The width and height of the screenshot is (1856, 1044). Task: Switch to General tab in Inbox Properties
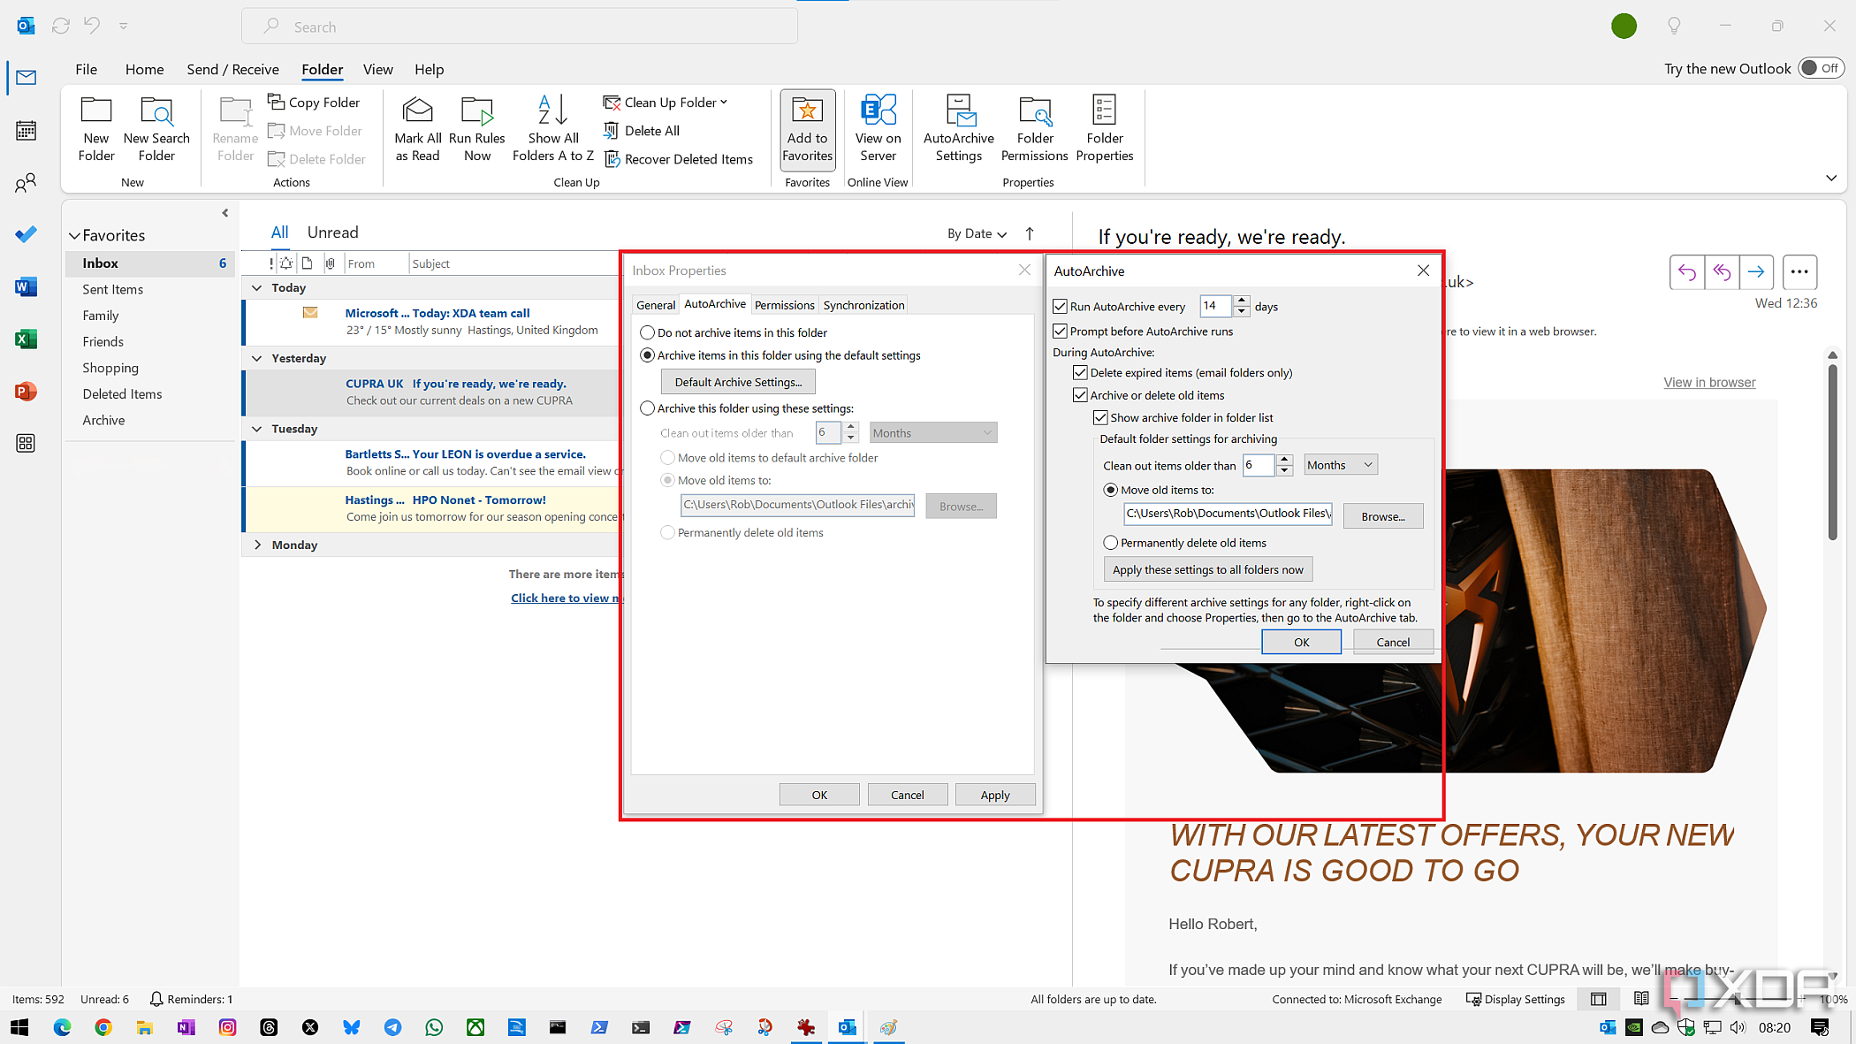[x=656, y=305]
